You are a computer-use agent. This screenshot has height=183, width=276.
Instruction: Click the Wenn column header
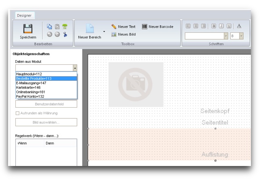[x=30, y=143]
